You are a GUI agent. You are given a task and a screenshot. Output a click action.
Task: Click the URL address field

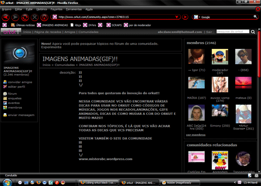tap(116, 17)
